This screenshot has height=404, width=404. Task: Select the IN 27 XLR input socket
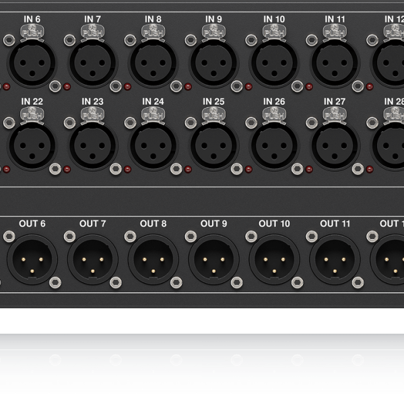(x=335, y=146)
